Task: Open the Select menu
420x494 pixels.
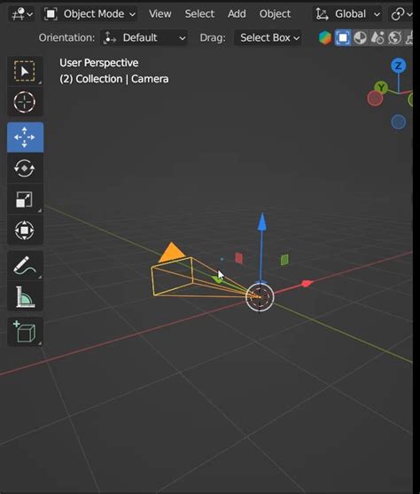Action: [x=199, y=14]
